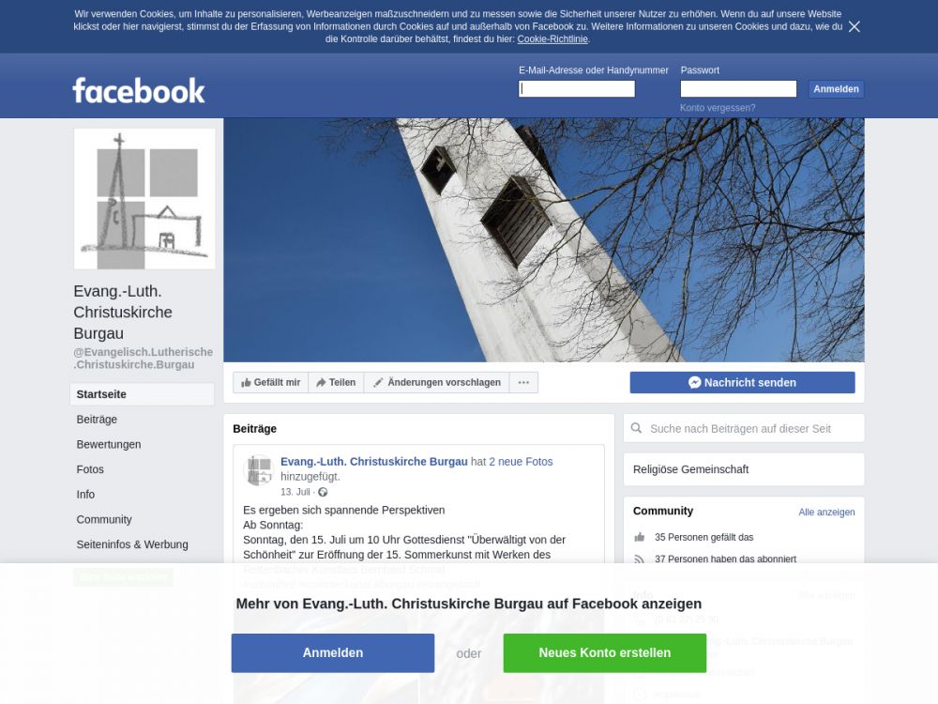The width and height of the screenshot is (938, 704).
Task: Close the cookie notice banner
Action: pos(855,26)
